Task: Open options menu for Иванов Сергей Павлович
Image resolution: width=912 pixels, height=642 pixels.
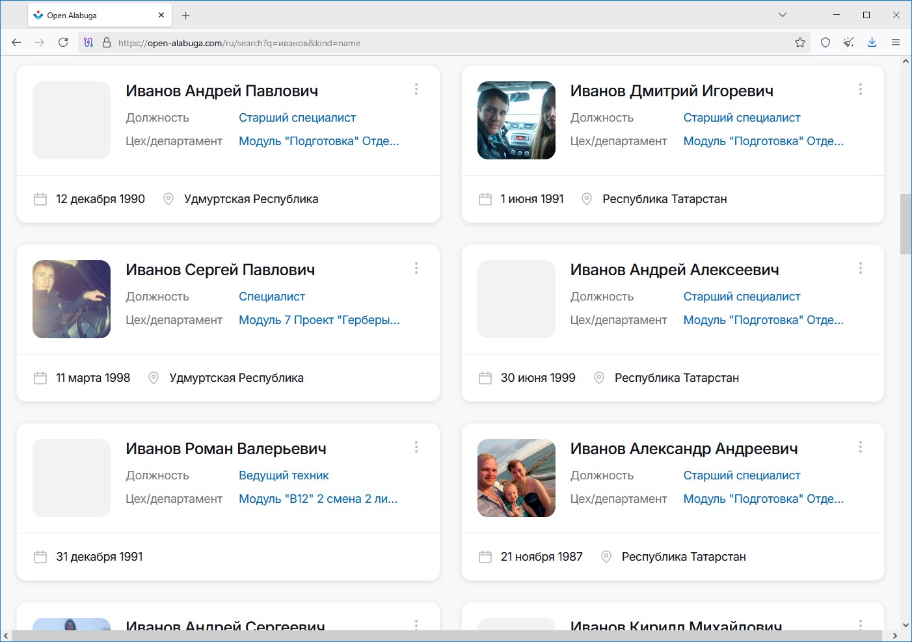Action: coord(416,268)
